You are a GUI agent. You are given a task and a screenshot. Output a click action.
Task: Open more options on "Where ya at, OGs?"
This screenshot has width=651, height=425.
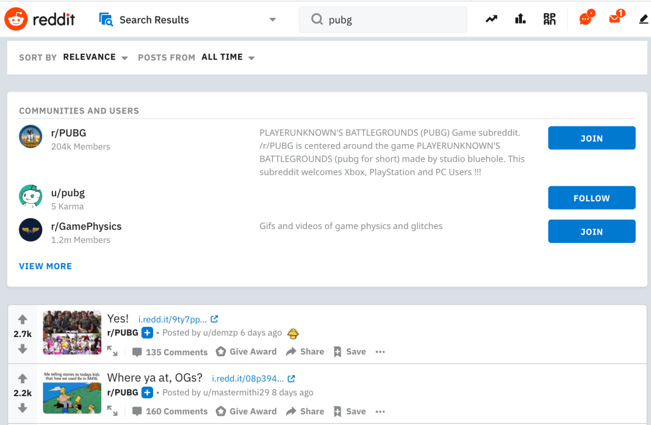(x=380, y=412)
